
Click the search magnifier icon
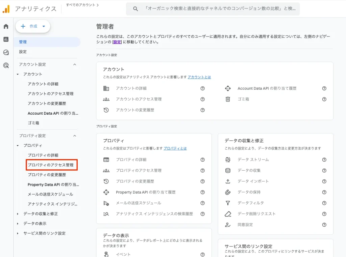point(135,9)
